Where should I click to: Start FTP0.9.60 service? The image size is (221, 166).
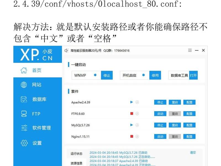tap(160, 114)
